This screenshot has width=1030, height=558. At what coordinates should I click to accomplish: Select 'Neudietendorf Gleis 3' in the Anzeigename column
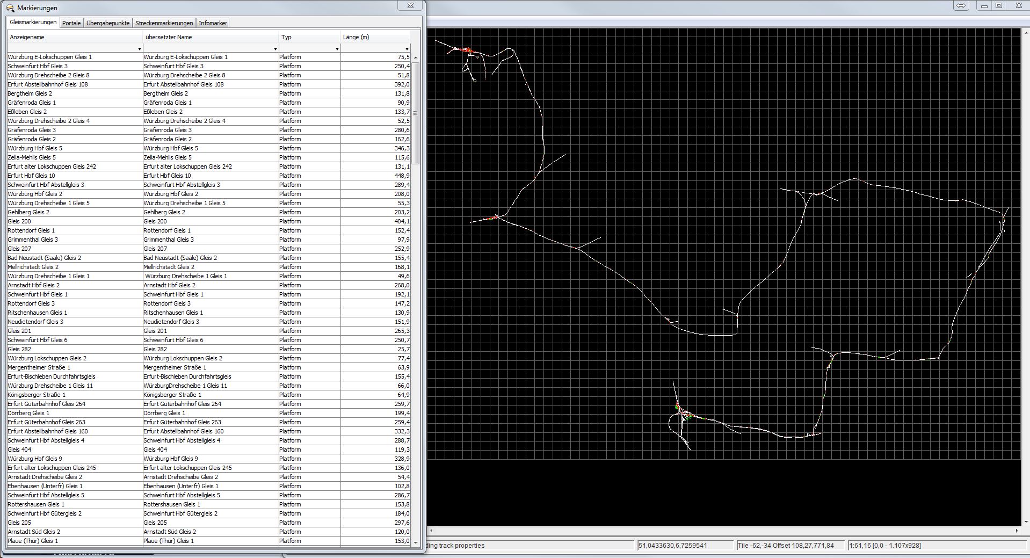pos(35,322)
